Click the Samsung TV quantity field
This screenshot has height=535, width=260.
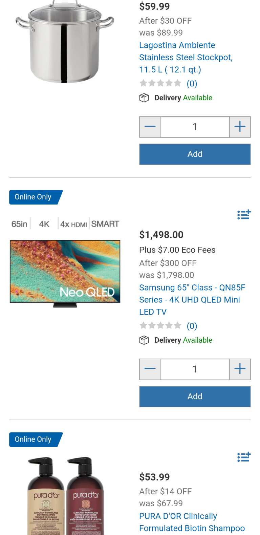tap(195, 369)
